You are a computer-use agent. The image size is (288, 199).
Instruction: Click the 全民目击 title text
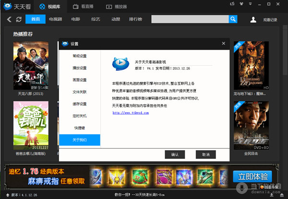coord(251,154)
